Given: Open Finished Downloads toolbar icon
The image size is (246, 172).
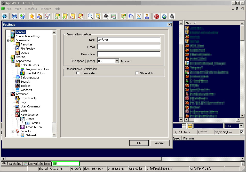Looking at the screenshot, I should coord(65,16).
